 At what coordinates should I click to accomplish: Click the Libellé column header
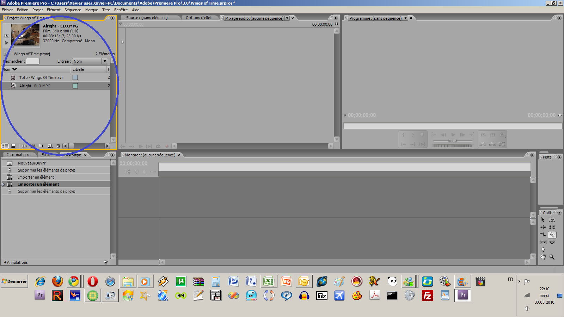click(x=88, y=69)
